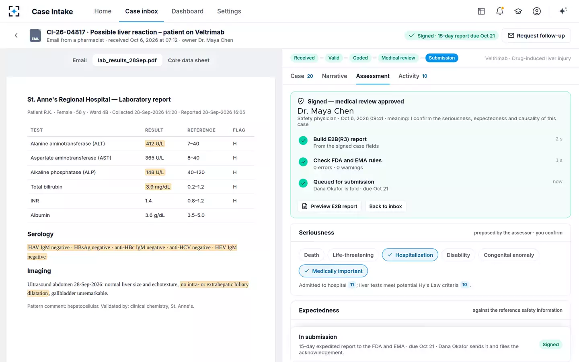579x362 pixels.
Task: Open the AI sparkle assistant icon
Action: (563, 11)
